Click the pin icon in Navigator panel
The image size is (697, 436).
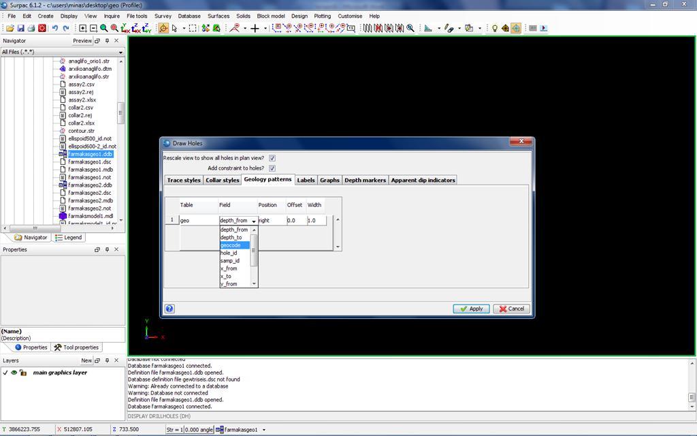(x=107, y=40)
